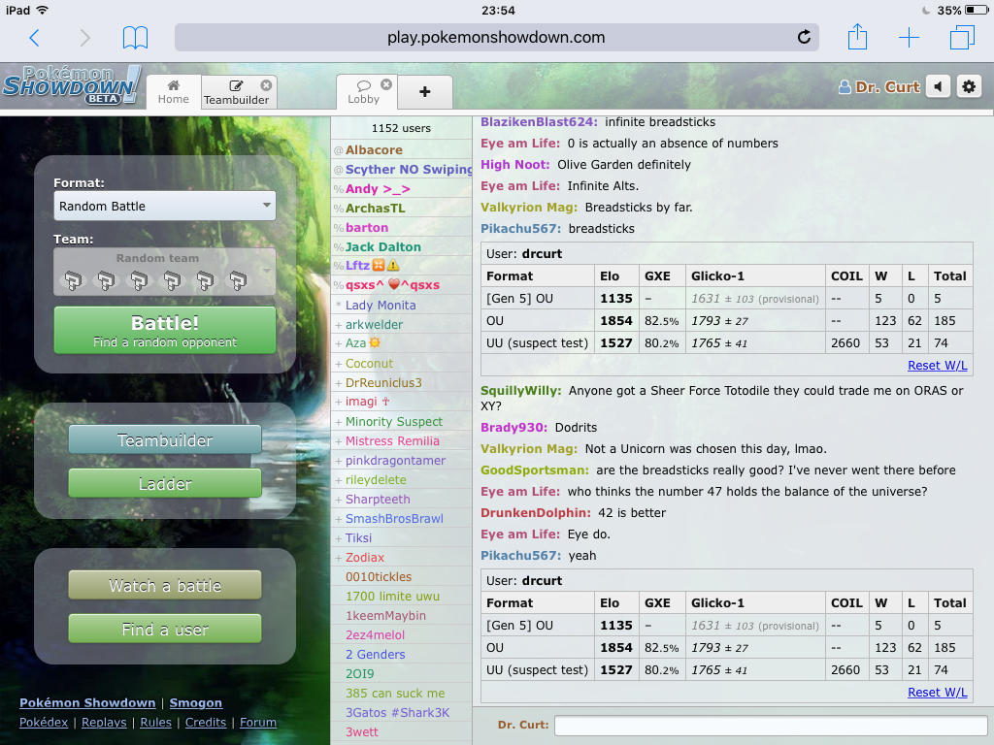Switch to the Home tab
Viewport: 994px width, 745px height.
[x=174, y=92]
